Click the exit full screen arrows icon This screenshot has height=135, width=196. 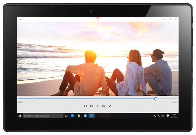(110, 106)
